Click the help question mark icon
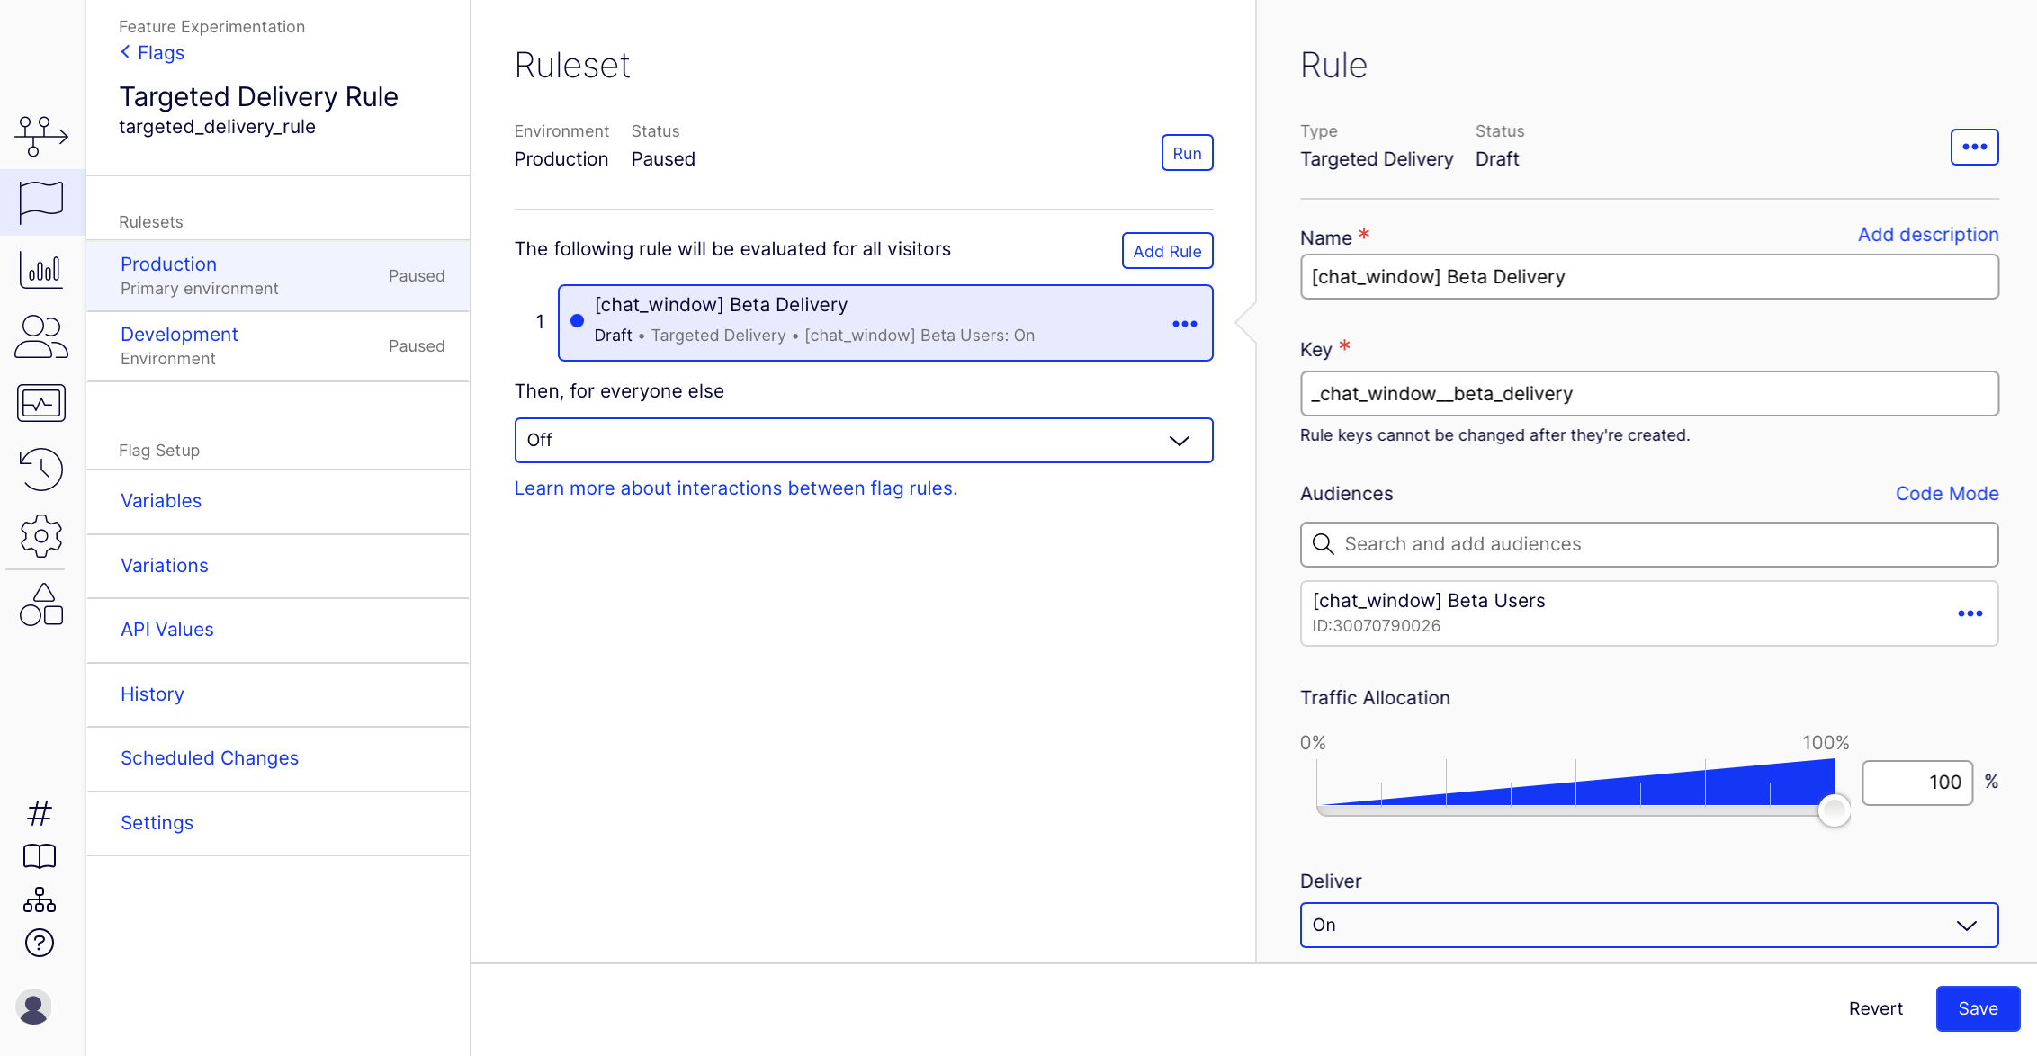 [x=40, y=943]
